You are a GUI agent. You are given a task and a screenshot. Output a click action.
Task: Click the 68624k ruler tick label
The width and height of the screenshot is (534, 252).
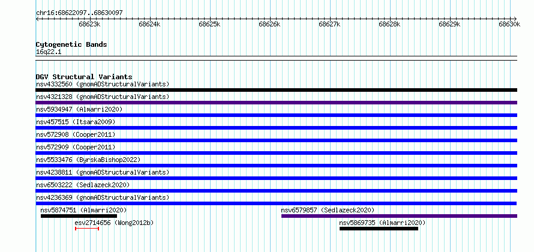click(149, 24)
